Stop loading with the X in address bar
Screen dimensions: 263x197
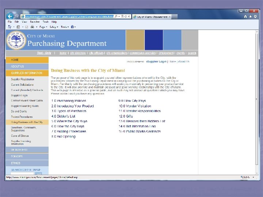coord(129,16)
